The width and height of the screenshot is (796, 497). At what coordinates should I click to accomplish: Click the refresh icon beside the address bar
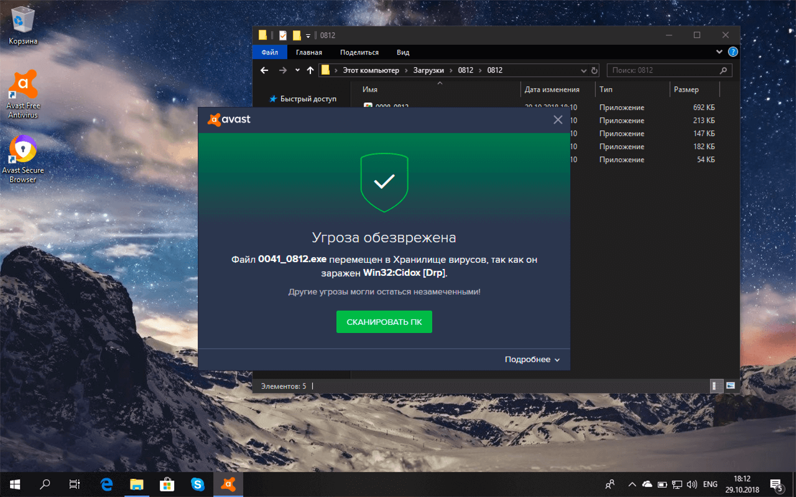pyautogui.click(x=594, y=70)
